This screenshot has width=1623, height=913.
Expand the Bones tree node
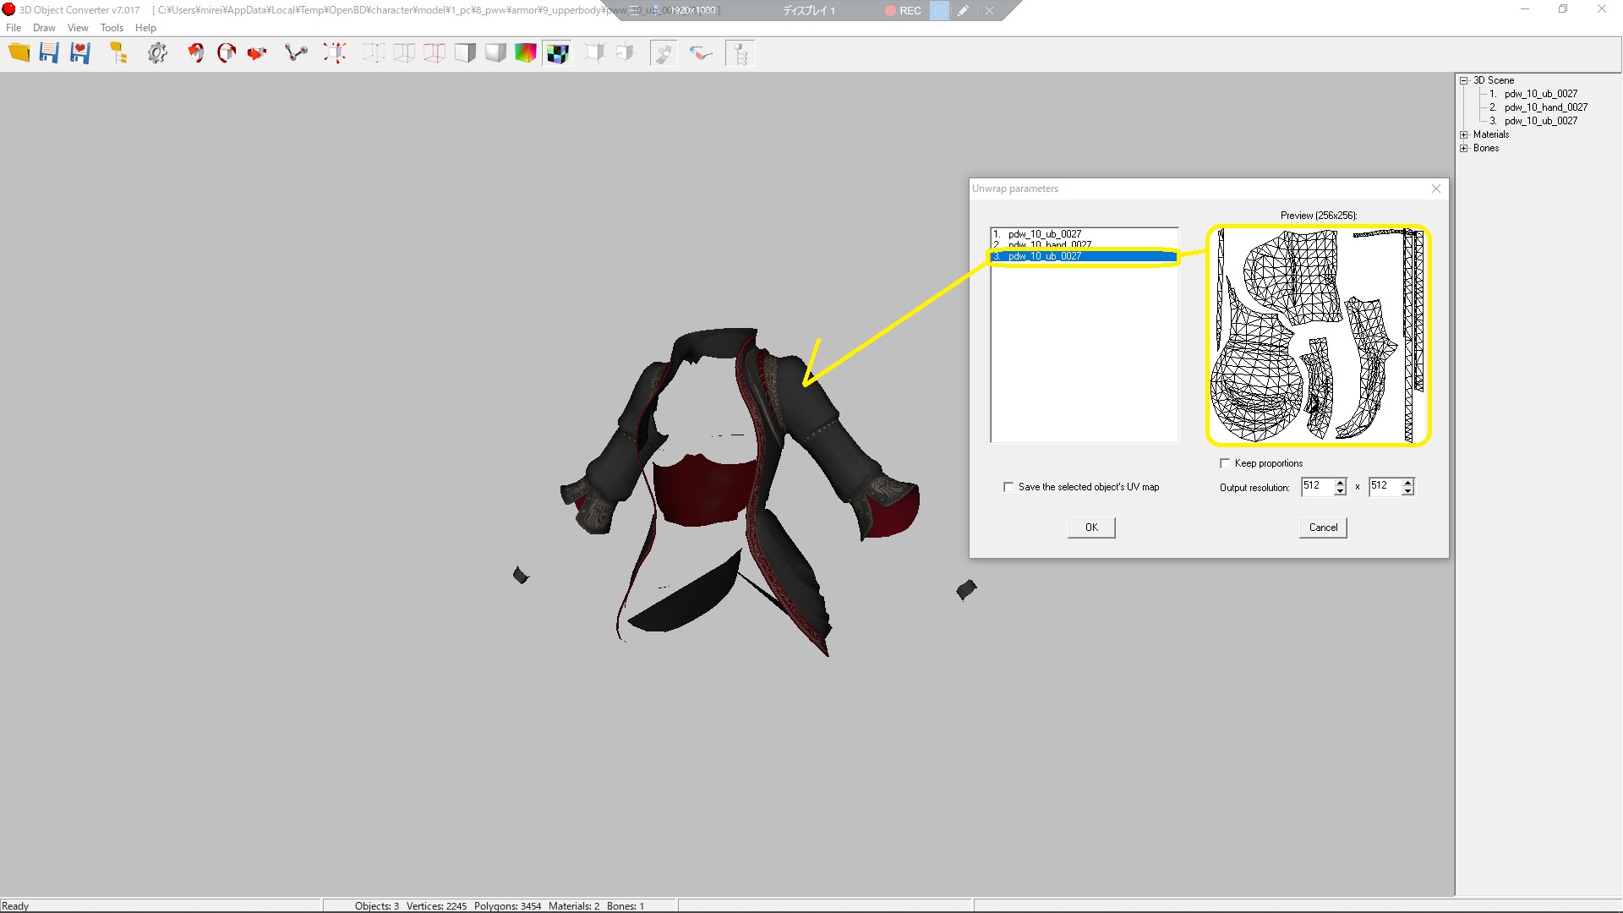1464,148
